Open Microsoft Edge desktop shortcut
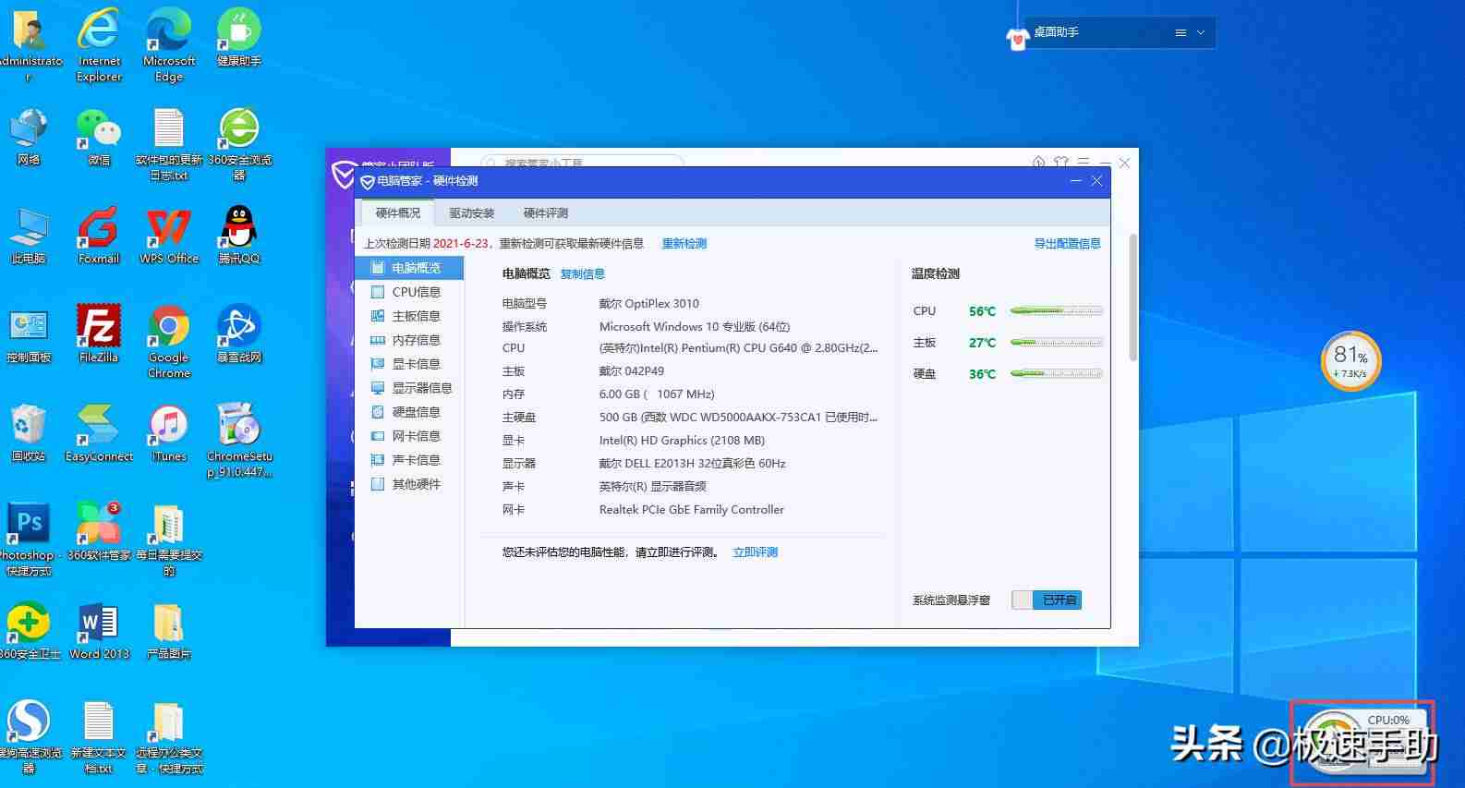 pyautogui.click(x=169, y=45)
